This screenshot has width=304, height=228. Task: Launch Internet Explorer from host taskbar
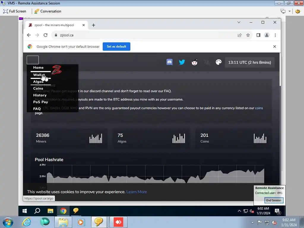click(26, 222)
